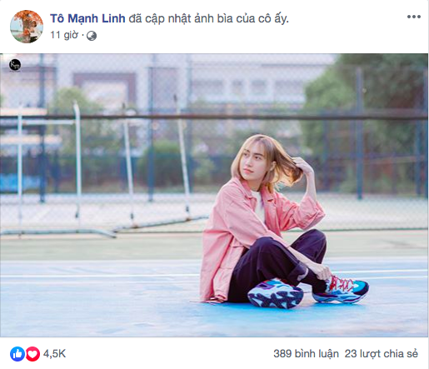Open Tô Mạnh Linh's profile name link
The width and height of the screenshot is (429, 369).
87,18
